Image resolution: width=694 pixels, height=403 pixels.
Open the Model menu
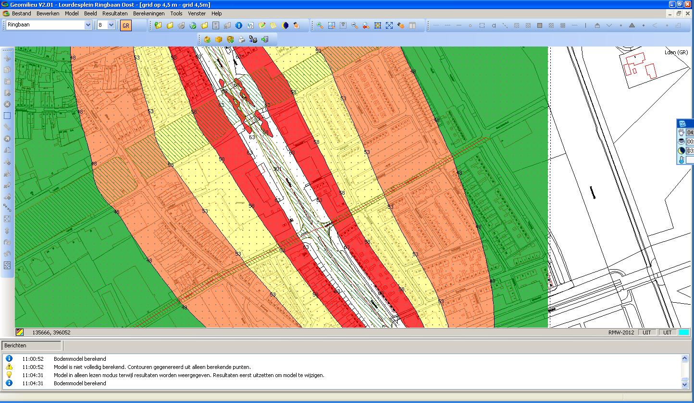click(x=72, y=13)
